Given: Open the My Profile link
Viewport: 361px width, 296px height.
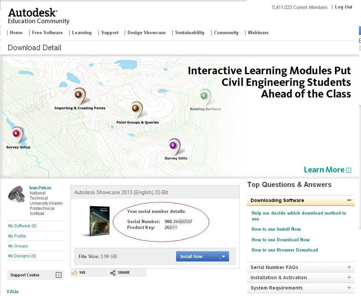Looking at the screenshot, I should pyautogui.click(x=17, y=236).
